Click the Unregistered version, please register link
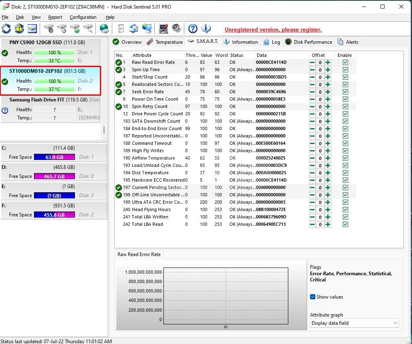This screenshot has width=412, height=344. point(273,29)
